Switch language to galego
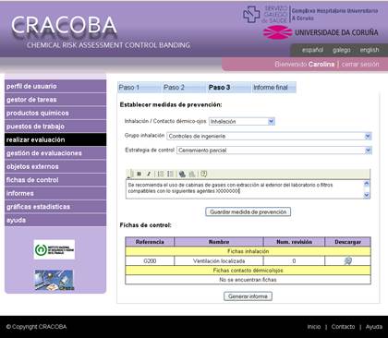The image size is (388, 338). [x=341, y=50]
